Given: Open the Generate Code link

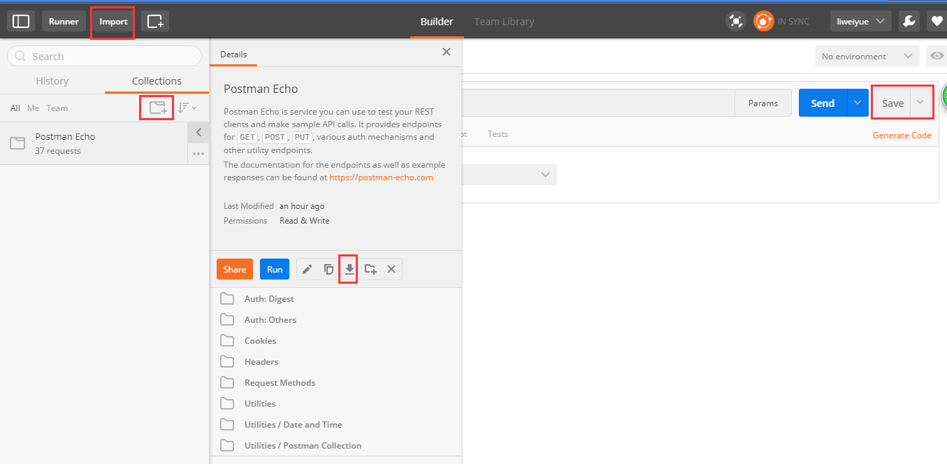Looking at the screenshot, I should (x=902, y=135).
